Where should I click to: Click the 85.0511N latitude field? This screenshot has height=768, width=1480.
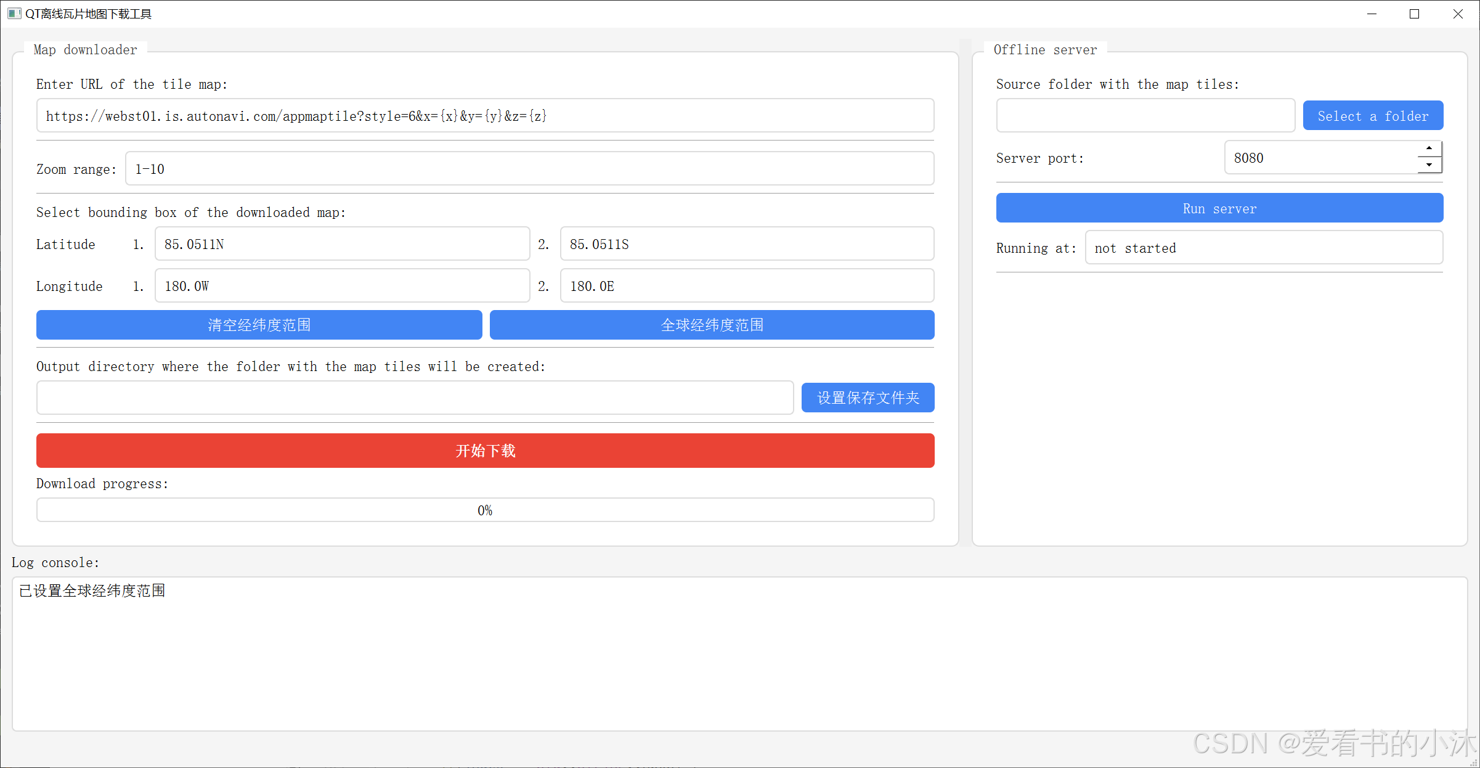point(342,244)
